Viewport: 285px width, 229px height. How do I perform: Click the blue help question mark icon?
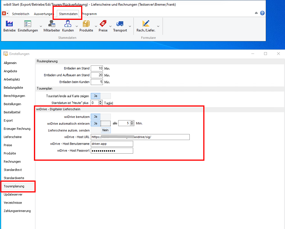[262, 13]
